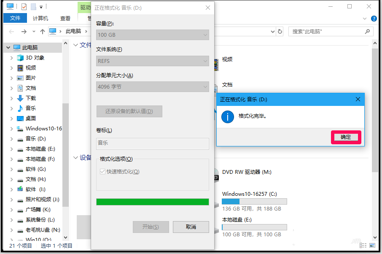Select 本地磁盘 (E:) in the tree
Image resolution: width=382 pixels, height=254 pixels.
click(40, 149)
